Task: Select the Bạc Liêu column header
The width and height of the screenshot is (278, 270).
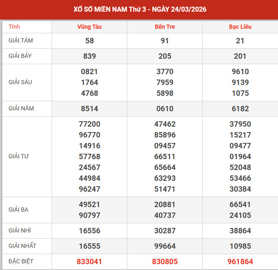Action: pyautogui.click(x=240, y=27)
